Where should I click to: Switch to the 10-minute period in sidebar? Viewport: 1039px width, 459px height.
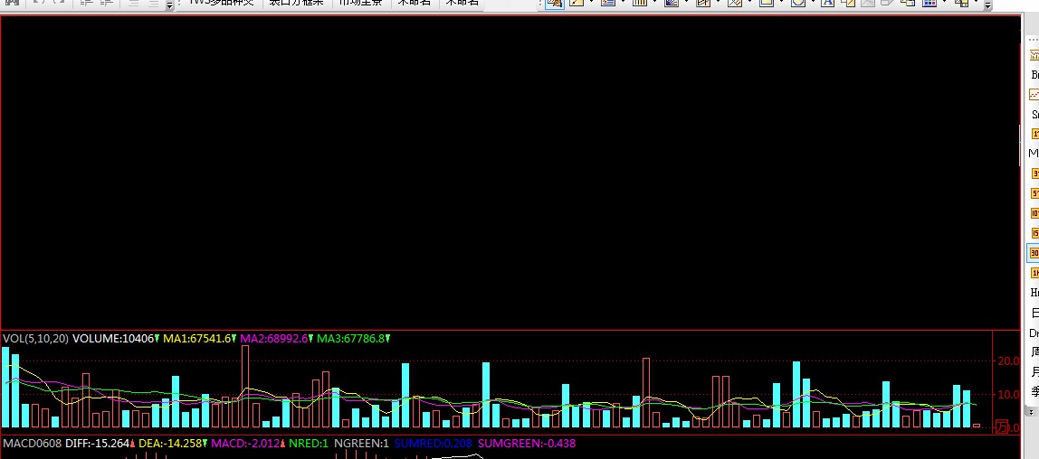1034,213
